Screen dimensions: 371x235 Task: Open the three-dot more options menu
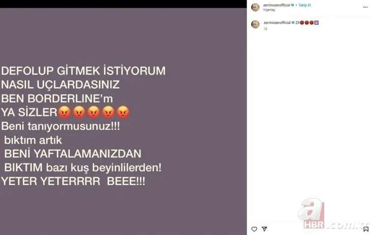tap(365, 7)
